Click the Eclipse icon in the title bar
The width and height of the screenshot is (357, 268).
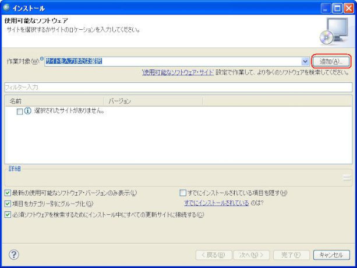(6, 8)
